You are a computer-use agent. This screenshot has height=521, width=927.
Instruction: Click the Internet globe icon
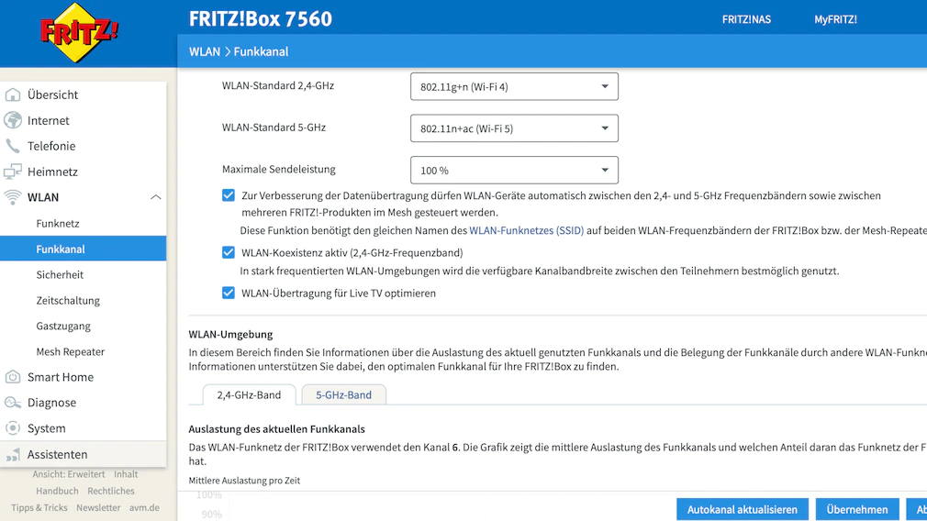point(13,120)
